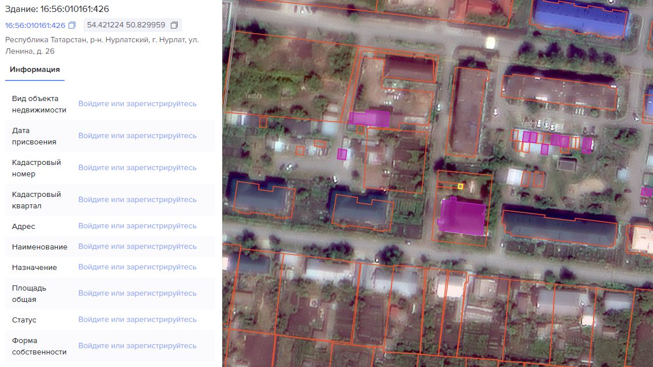653x367 pixels.
Task: Select the blue-roofed building on the map
Action: pyautogui.click(x=580, y=19)
